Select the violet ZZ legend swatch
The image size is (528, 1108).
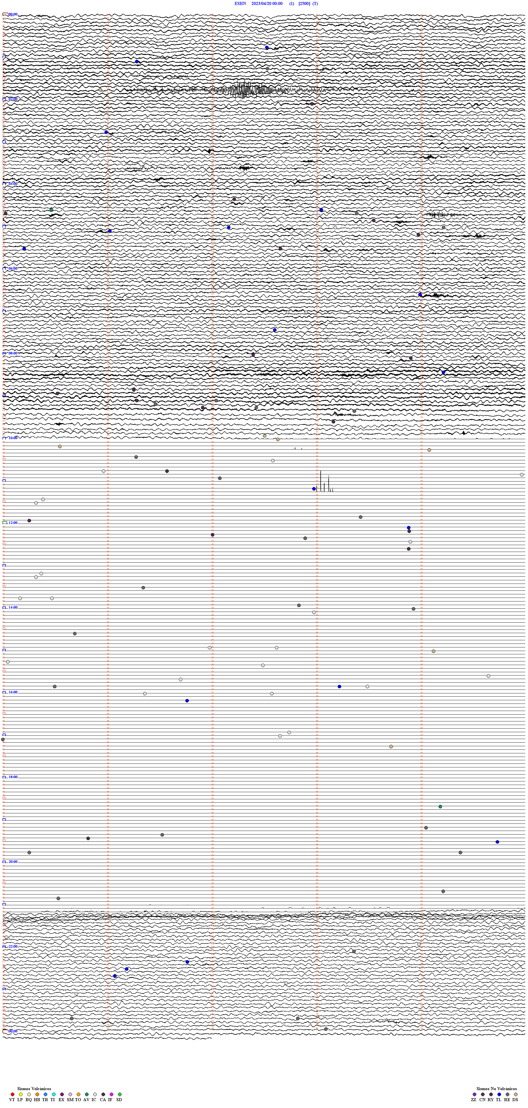(x=474, y=1094)
